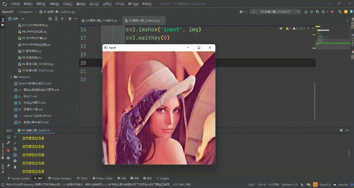This screenshot has width=354, height=188.
Task: Click the print icon in the Run console
Action: click(x=15, y=161)
